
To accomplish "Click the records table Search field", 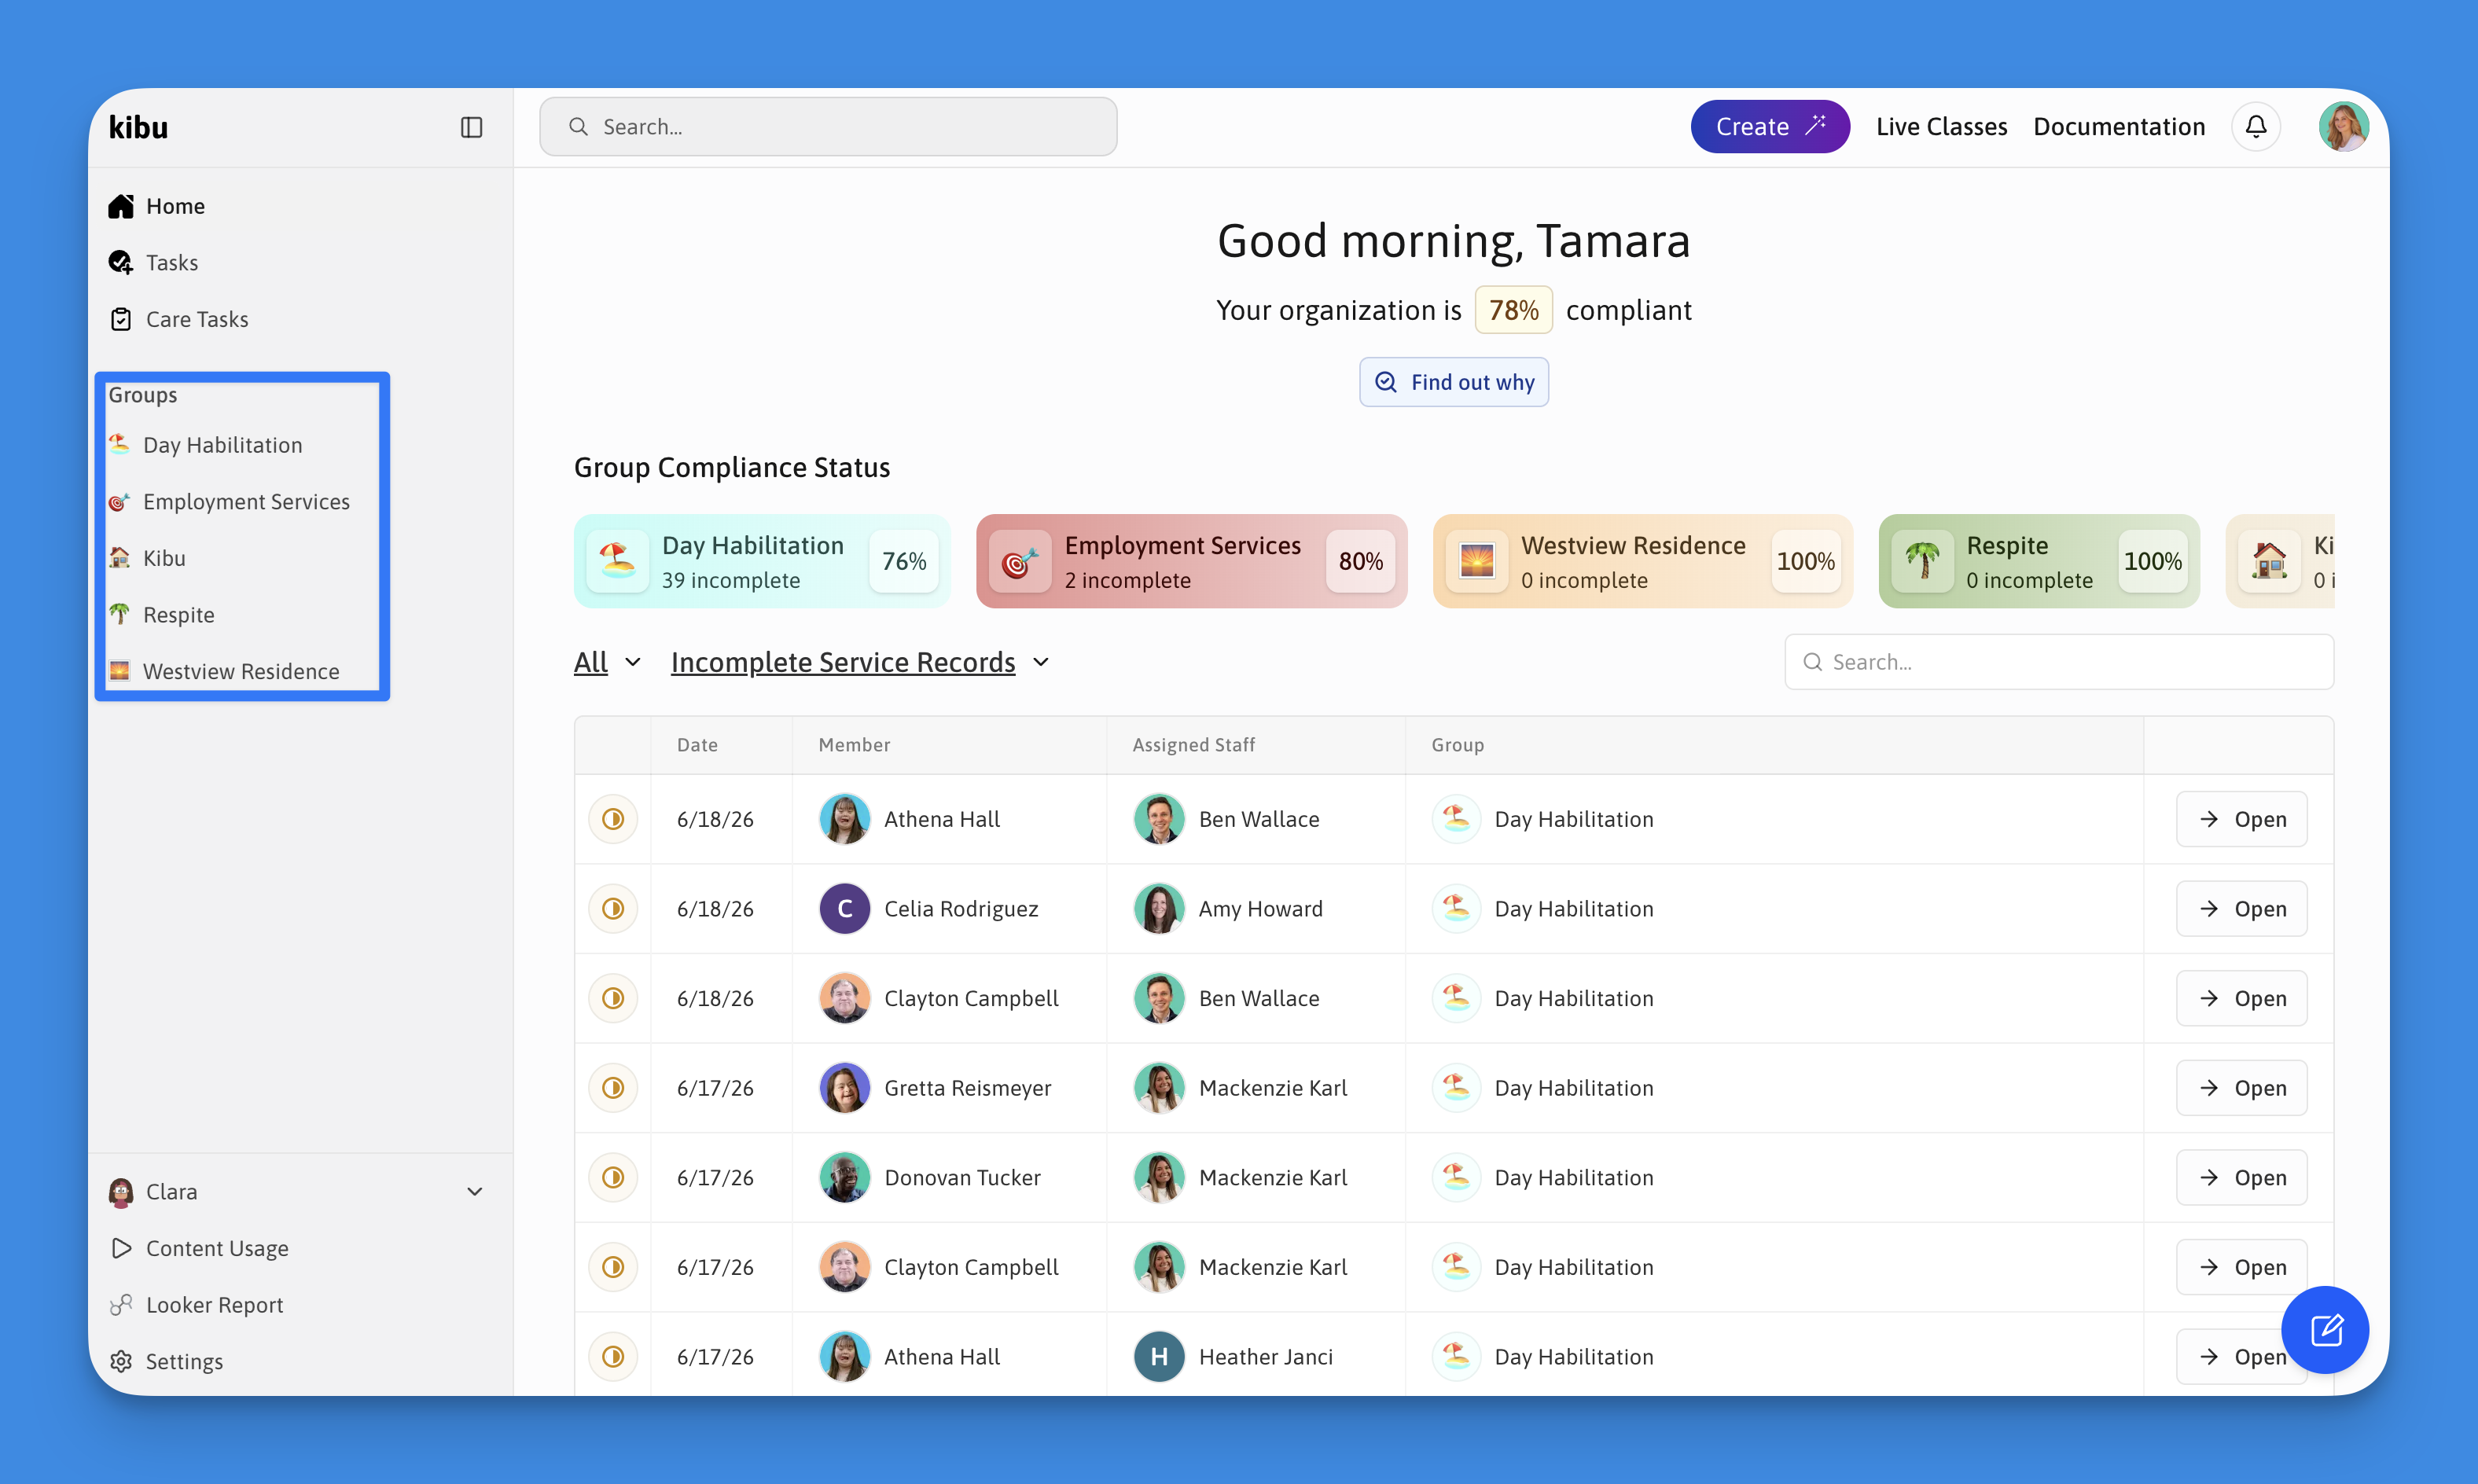I will pyautogui.click(x=2059, y=662).
